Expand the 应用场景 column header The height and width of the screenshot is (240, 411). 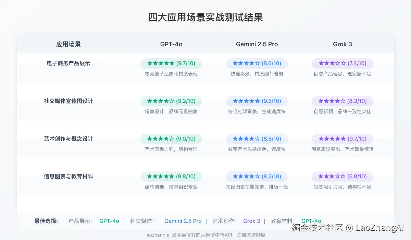tap(68, 44)
